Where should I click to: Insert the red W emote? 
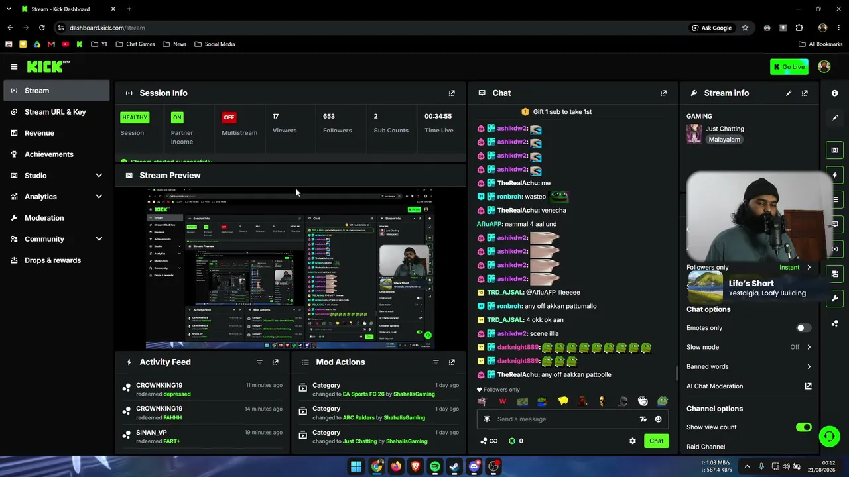tap(502, 401)
